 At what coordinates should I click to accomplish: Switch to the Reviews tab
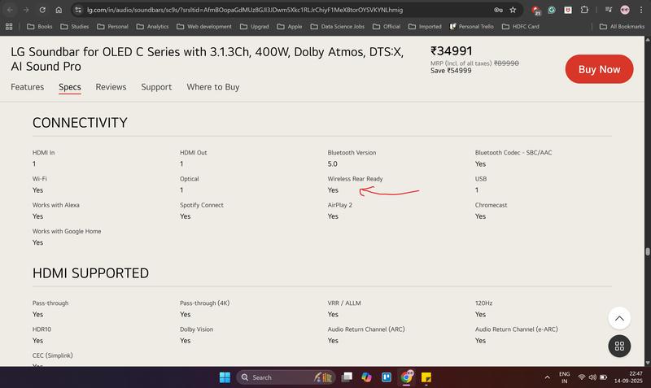[x=111, y=87]
